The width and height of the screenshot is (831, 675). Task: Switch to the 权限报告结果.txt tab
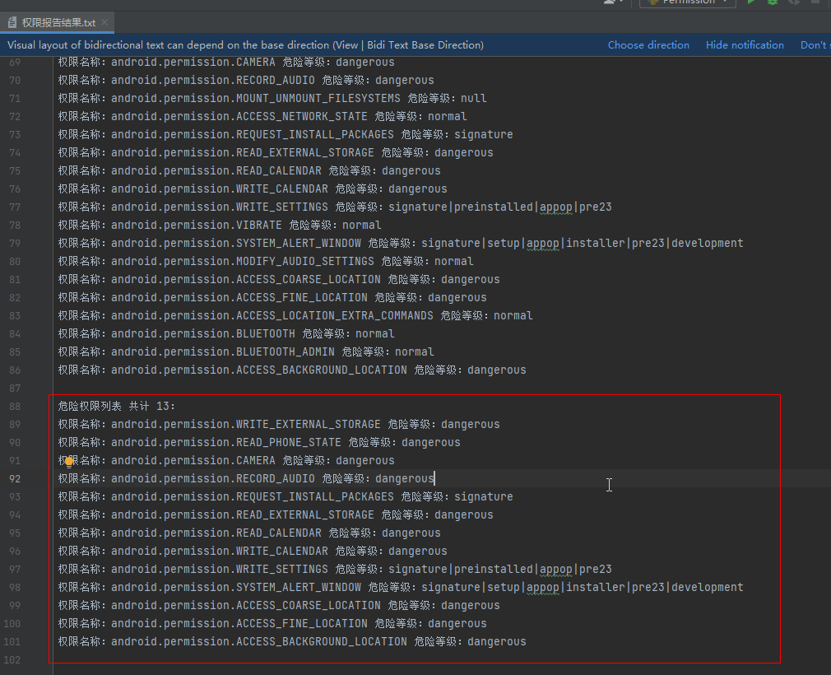pyautogui.click(x=56, y=23)
